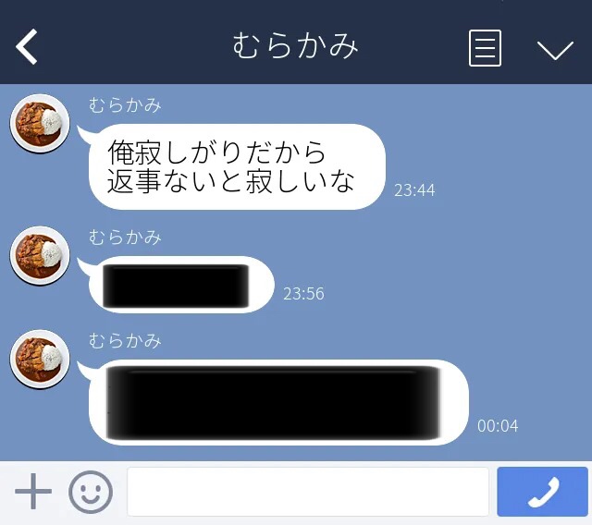The width and height of the screenshot is (592, 525).
Task: Tap sender name above first message
Action: (x=125, y=104)
